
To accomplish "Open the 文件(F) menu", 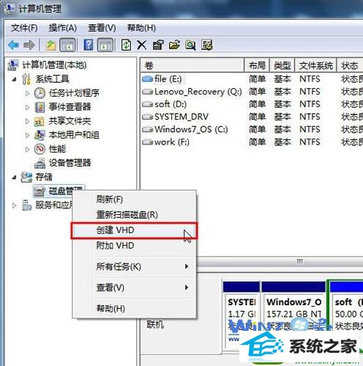I will tap(24, 28).
